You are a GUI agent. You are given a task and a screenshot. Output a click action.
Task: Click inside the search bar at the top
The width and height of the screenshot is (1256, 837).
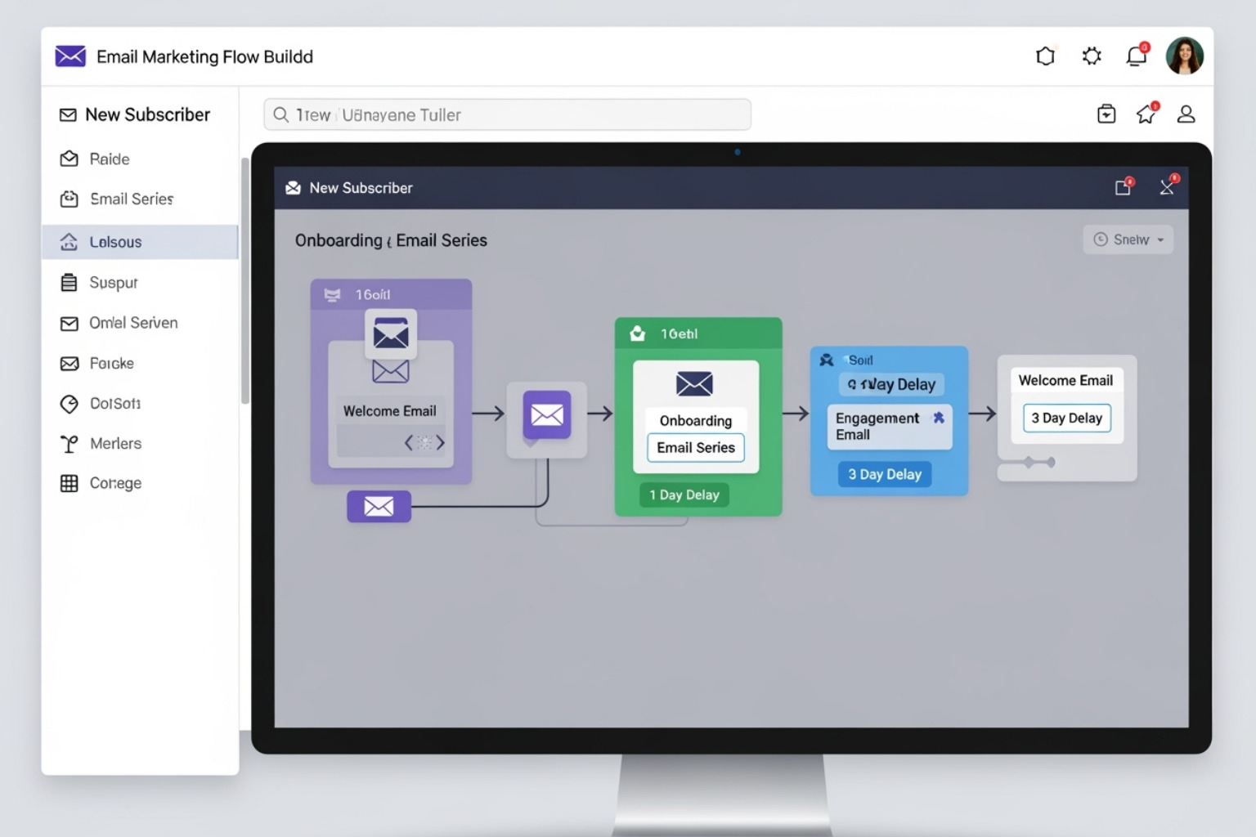point(507,114)
